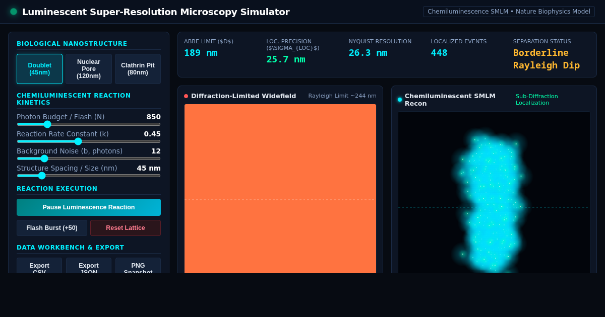Image resolution: width=605 pixels, height=317 pixels.
Task: Adjust the Reaction Rate Constant slider
Action: tap(89, 141)
